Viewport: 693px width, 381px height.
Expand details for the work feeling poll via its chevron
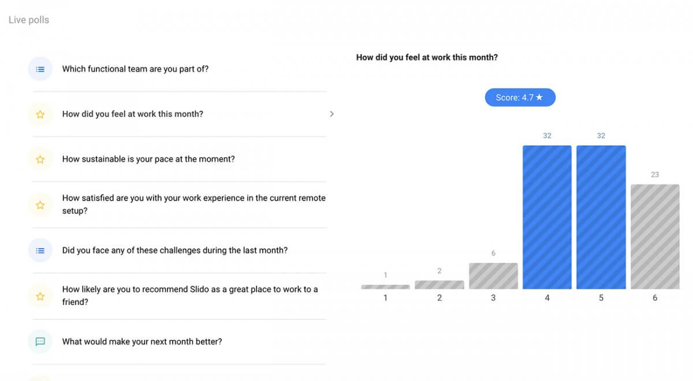coord(332,114)
